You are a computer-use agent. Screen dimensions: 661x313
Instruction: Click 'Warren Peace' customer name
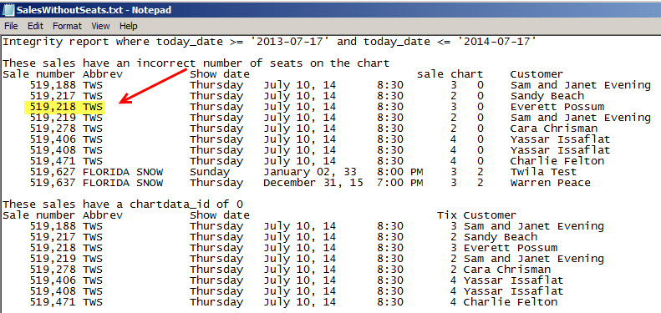(550, 183)
